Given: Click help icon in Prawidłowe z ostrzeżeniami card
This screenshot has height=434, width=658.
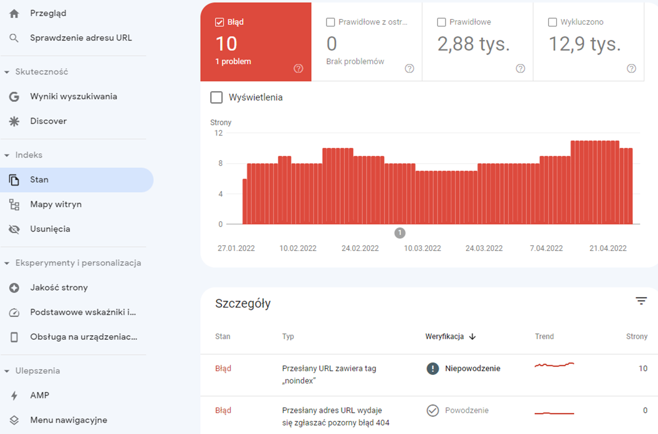Looking at the screenshot, I should (409, 69).
